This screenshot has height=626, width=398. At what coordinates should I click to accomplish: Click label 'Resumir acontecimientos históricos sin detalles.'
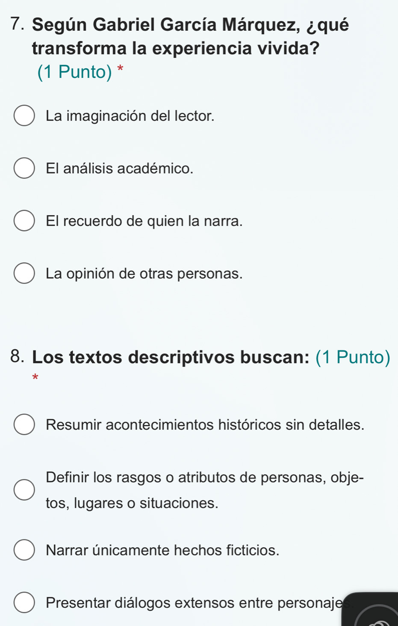click(x=205, y=425)
